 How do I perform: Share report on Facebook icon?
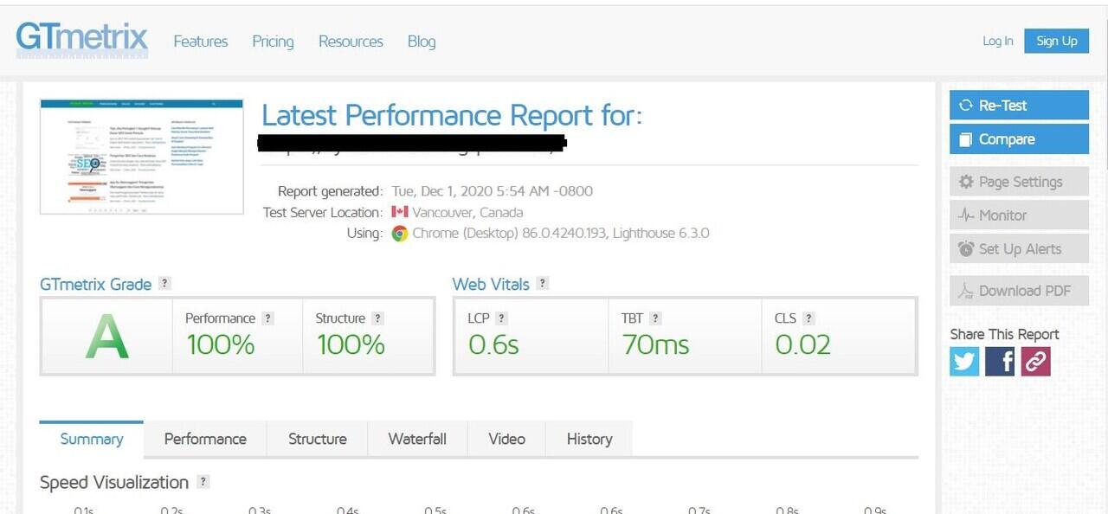click(1000, 362)
